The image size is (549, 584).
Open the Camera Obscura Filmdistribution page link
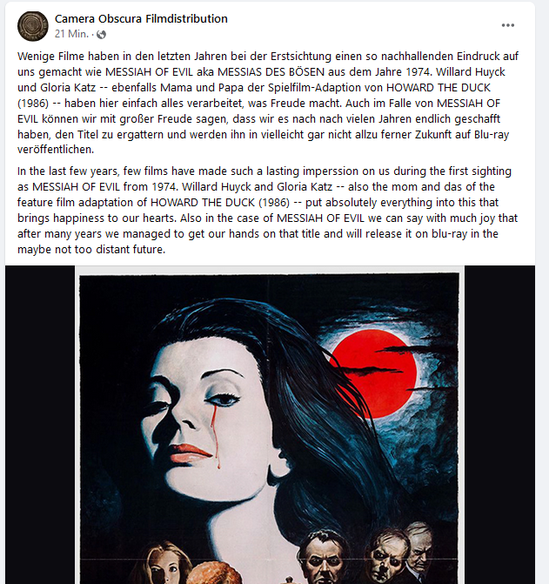(x=141, y=18)
